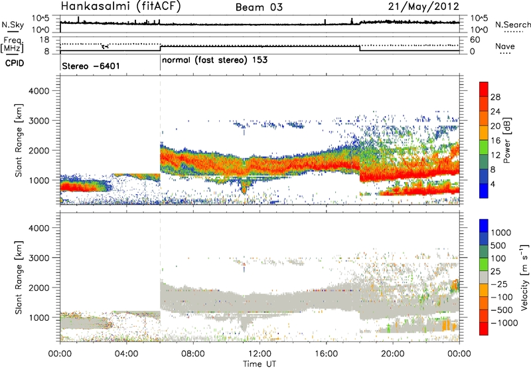Click the 'Hankasalmi (fitACF)' title text
This screenshot has height=368, width=531.
pyautogui.click(x=121, y=6)
